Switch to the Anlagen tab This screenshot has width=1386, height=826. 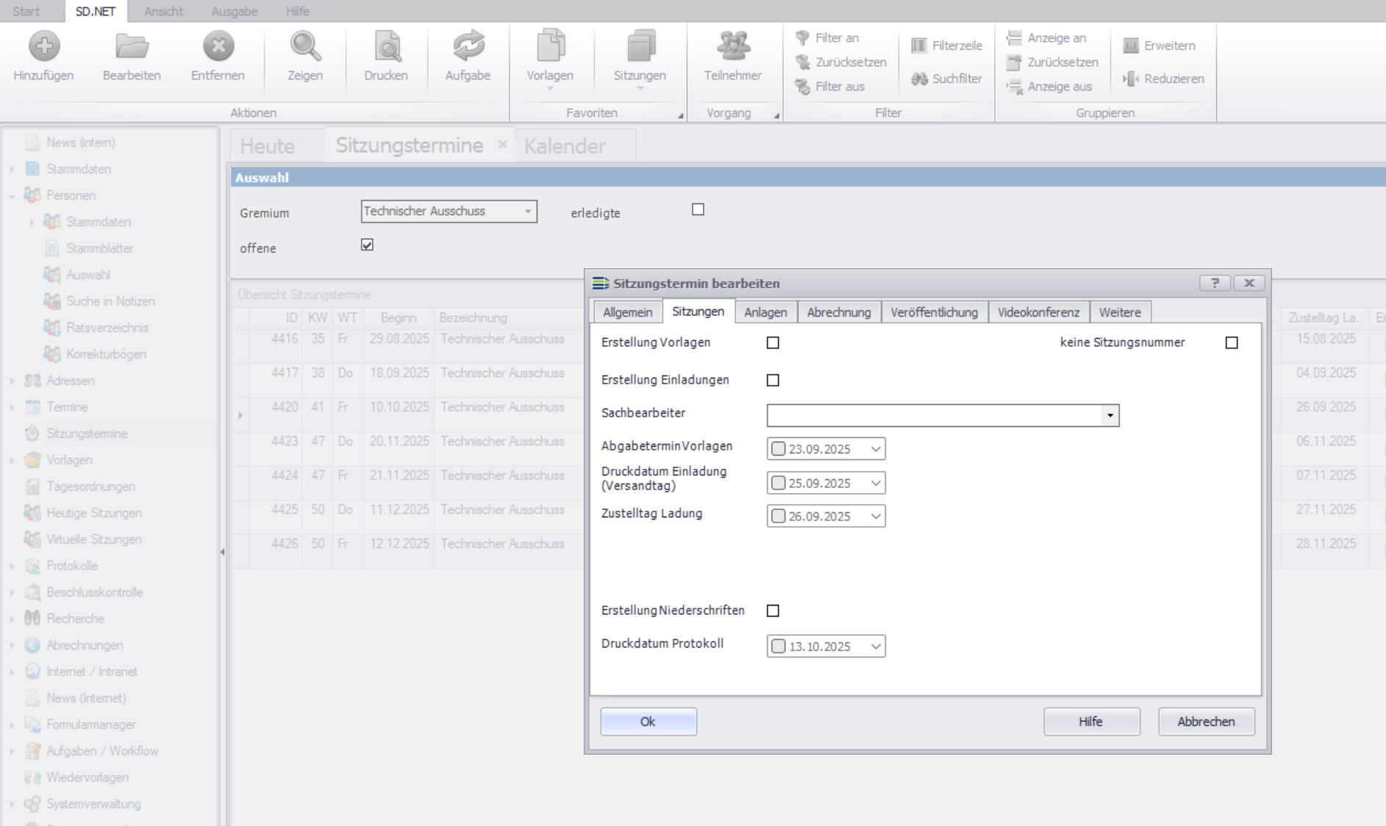(765, 312)
